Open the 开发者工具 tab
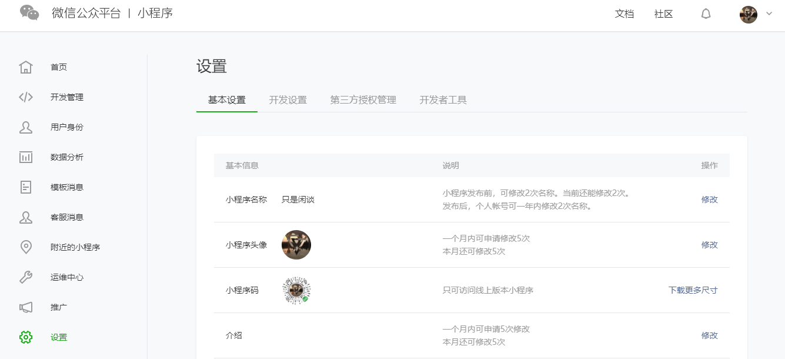The image size is (785, 359). pos(443,100)
